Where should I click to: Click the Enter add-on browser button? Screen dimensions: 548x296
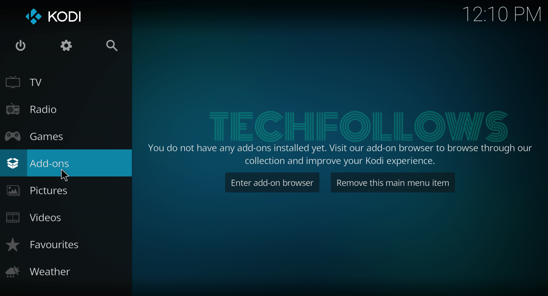pos(272,183)
